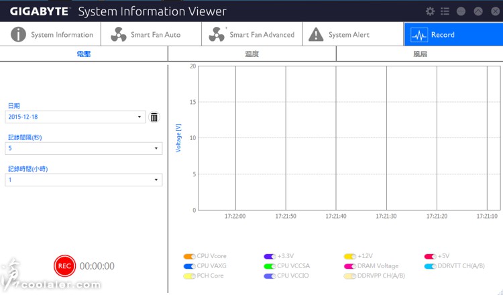Click the Record waveform icon
503x295 pixels.
pyautogui.click(x=418, y=35)
